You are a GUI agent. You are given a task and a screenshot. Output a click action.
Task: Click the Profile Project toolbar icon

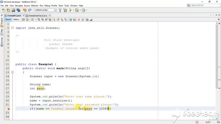point(84,10)
